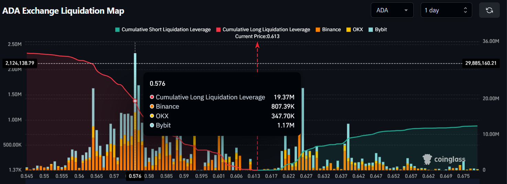Click the 0.675 x-axis label
The width and height of the screenshot is (507, 184).
click(463, 176)
